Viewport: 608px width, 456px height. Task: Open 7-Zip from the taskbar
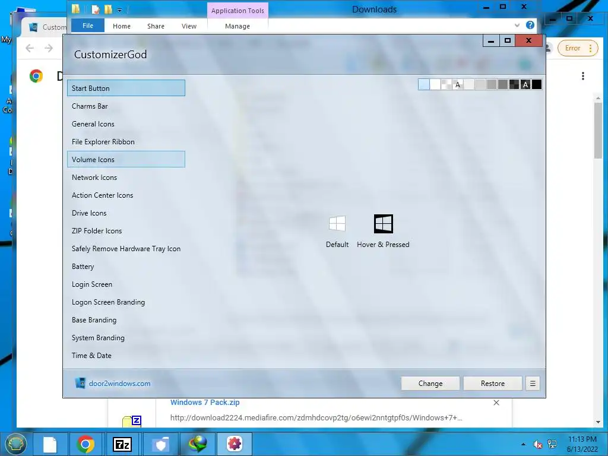(122, 444)
